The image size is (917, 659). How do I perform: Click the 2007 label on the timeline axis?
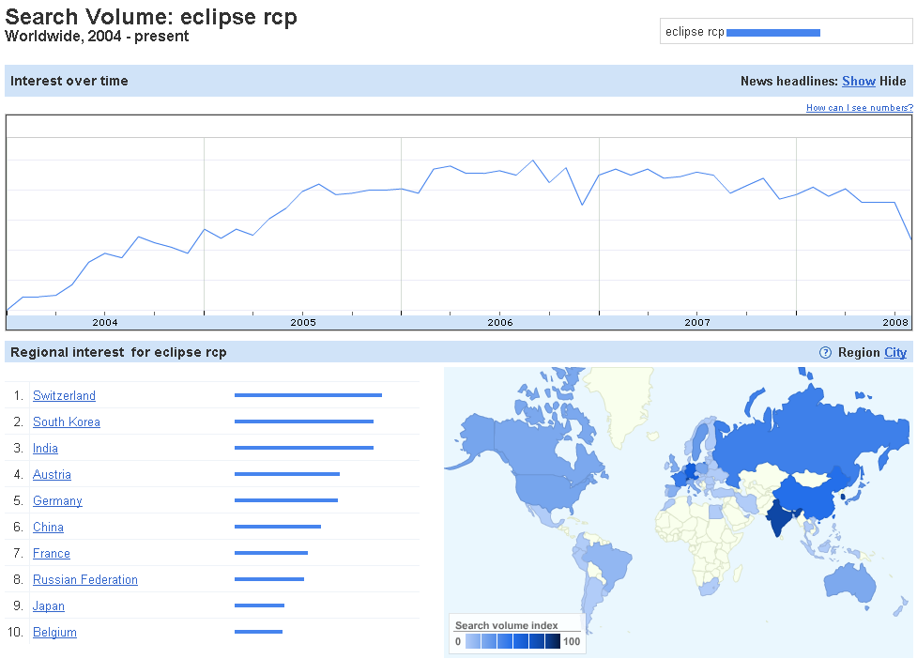pos(697,323)
